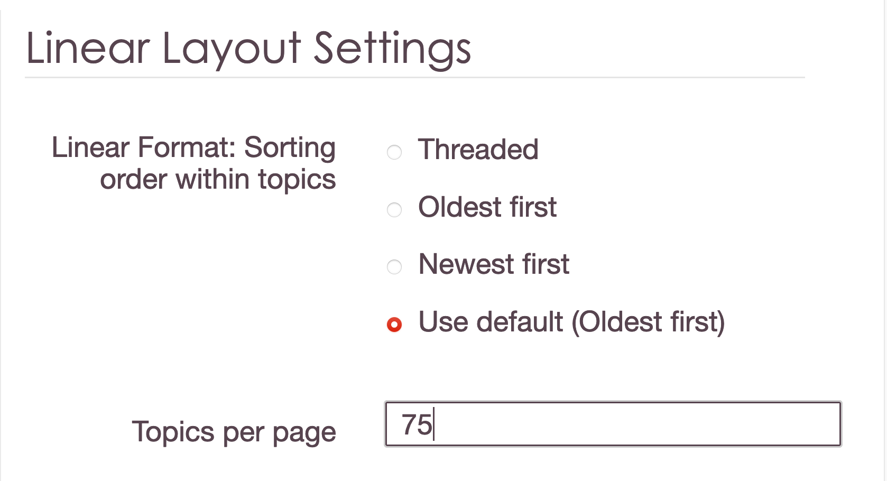This screenshot has height=481, width=887.
Task: Click the word "Layout" in the heading
Action: click(232, 49)
